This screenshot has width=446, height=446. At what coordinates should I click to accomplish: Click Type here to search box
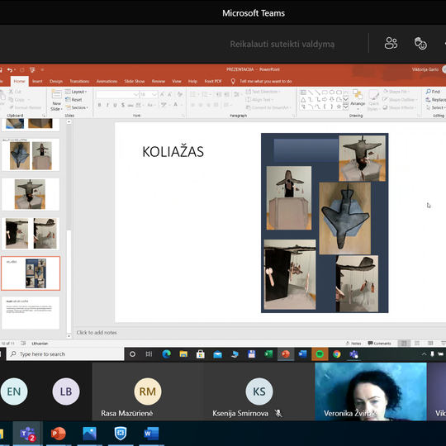point(65,354)
